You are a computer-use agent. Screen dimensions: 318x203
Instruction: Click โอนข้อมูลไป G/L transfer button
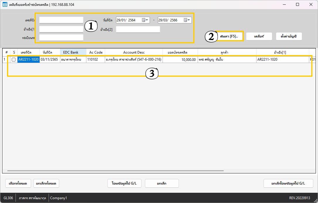[124, 183]
